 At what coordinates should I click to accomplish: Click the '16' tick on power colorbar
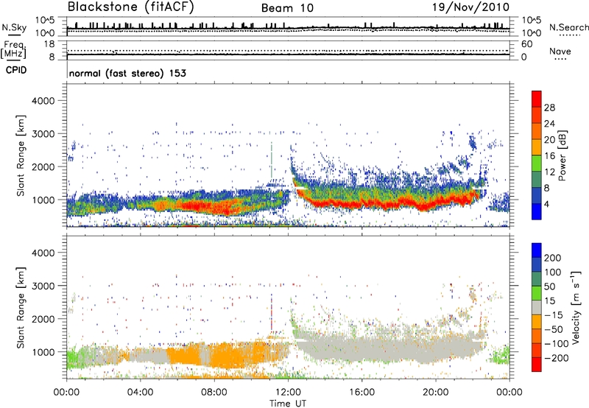pos(549,156)
